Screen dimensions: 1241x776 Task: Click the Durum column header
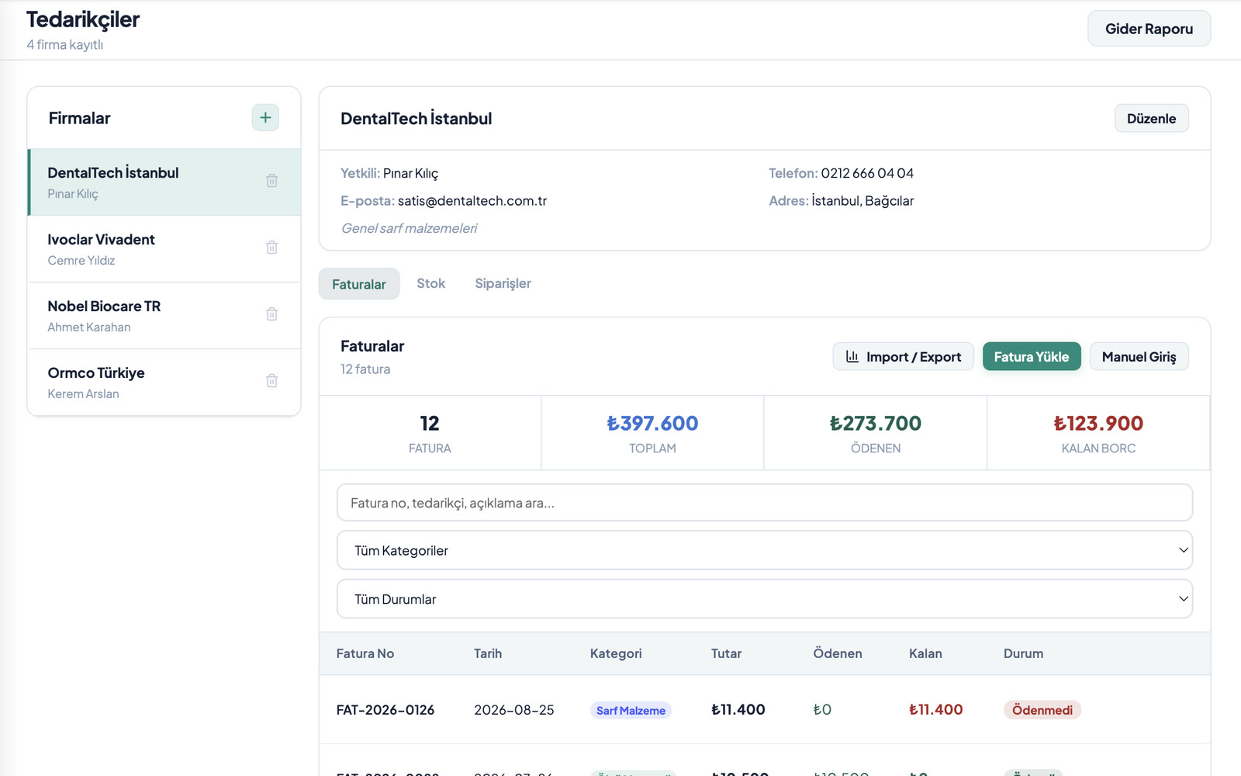pos(1023,653)
